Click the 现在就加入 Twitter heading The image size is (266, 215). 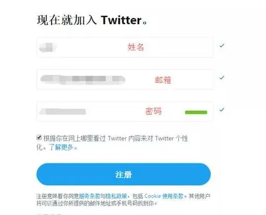click(93, 20)
